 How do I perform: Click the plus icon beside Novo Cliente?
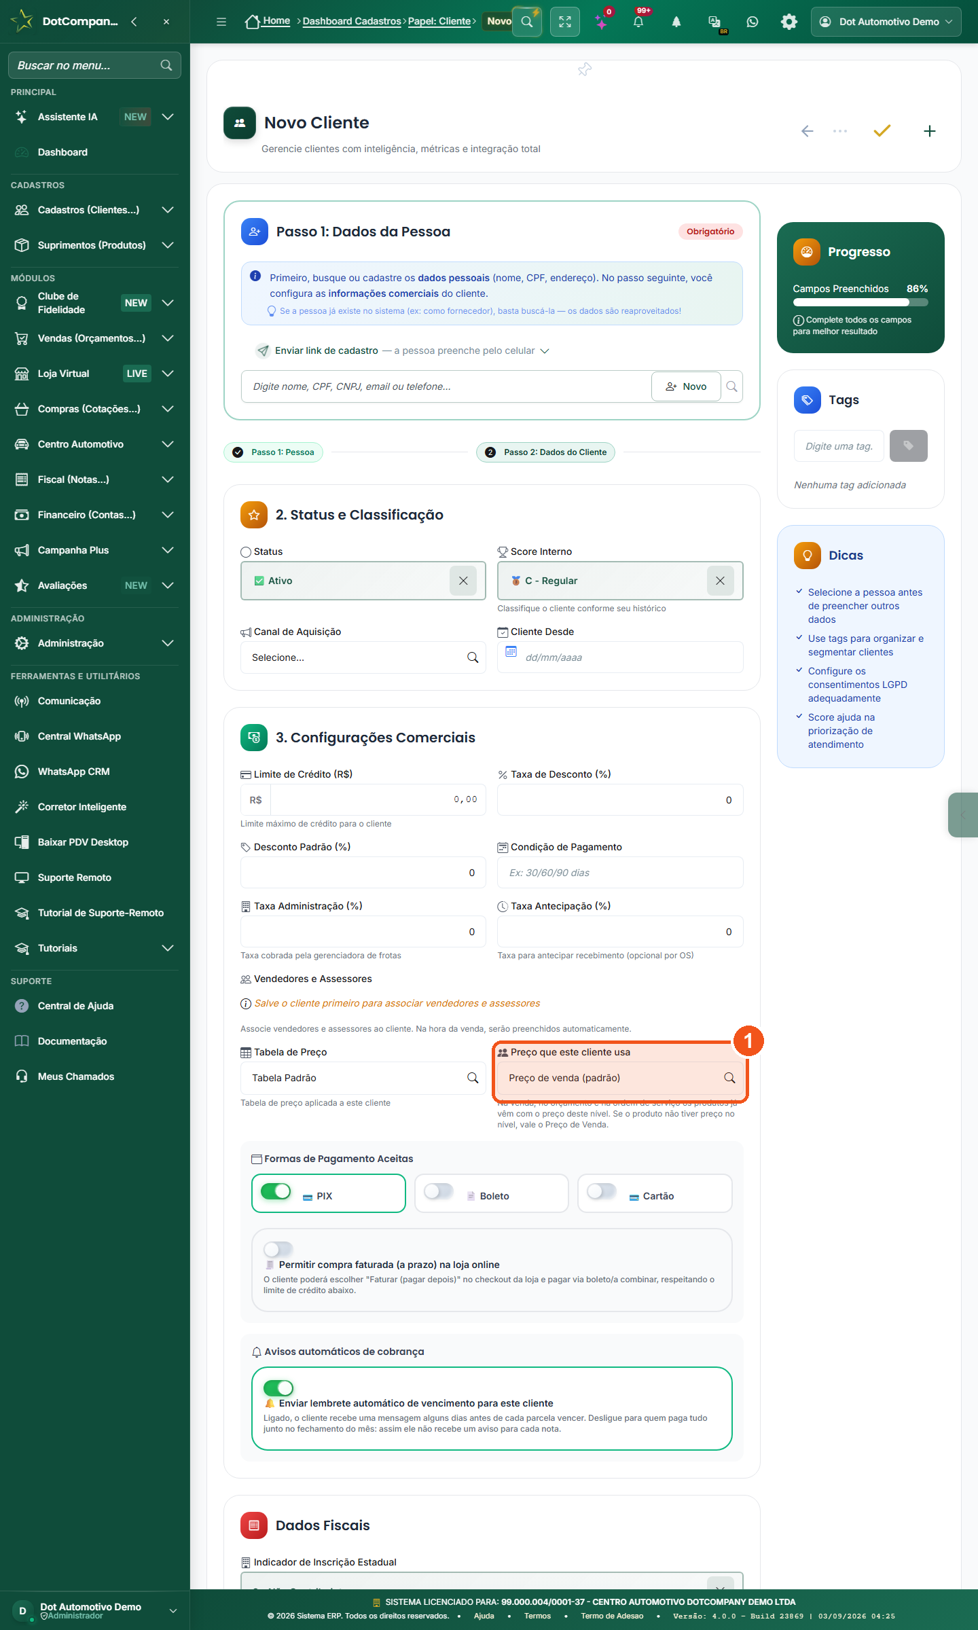[x=930, y=131]
